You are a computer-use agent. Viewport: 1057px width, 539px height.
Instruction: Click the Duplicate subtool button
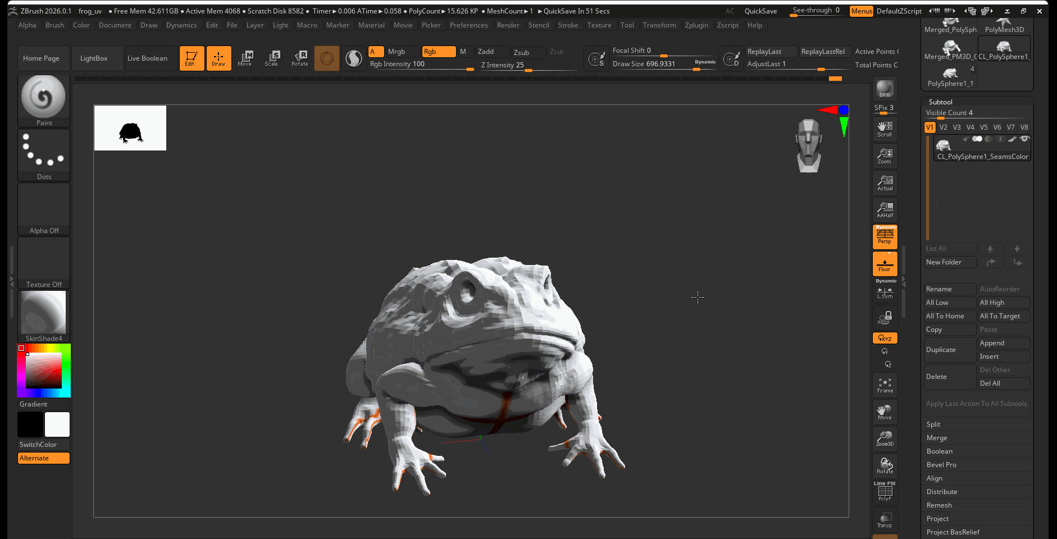click(949, 350)
